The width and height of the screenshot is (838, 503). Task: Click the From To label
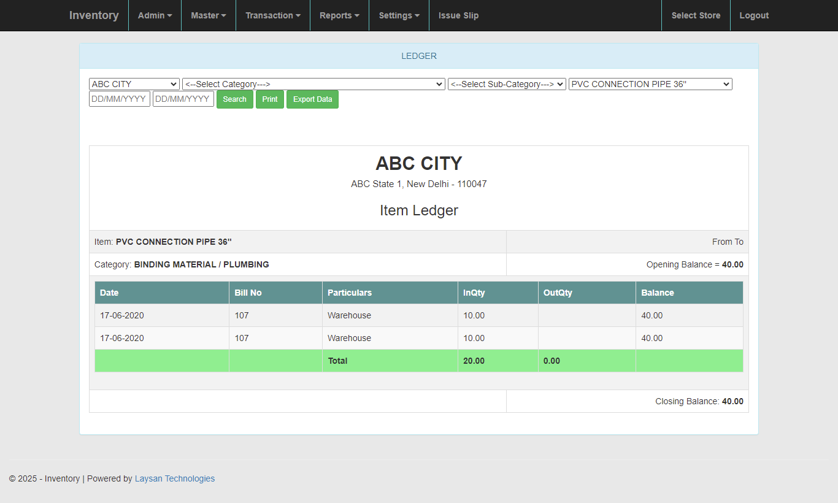click(x=728, y=242)
